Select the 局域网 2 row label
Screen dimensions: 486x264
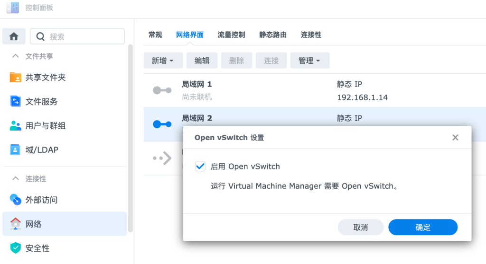click(197, 118)
